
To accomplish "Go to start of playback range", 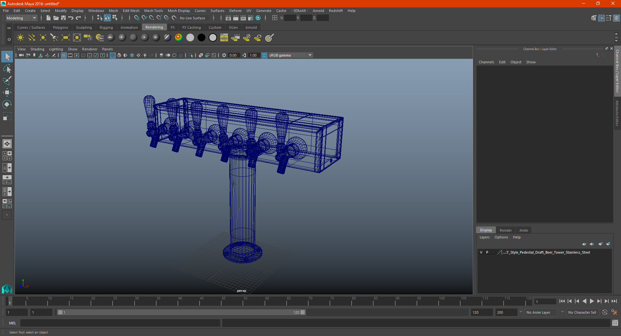I will [562, 301].
